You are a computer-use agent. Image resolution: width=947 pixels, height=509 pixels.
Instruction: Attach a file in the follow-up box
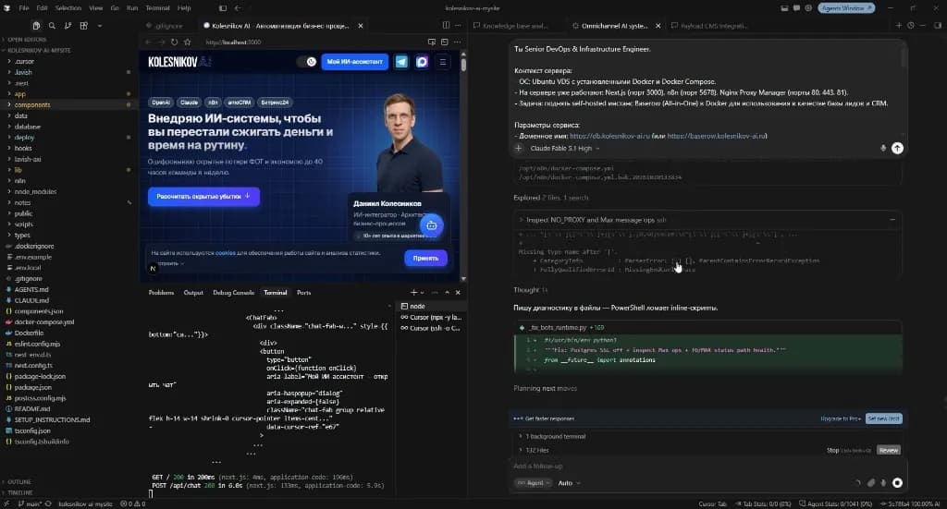click(871, 483)
